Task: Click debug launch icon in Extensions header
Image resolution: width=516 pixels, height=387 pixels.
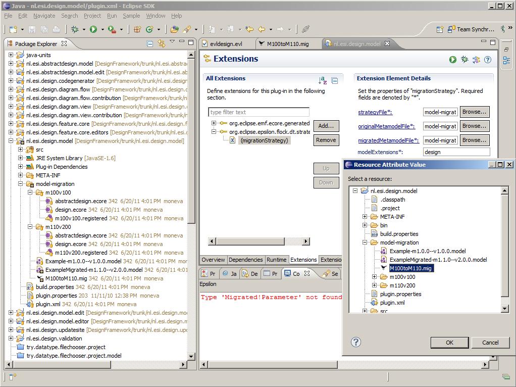Action: [465, 59]
